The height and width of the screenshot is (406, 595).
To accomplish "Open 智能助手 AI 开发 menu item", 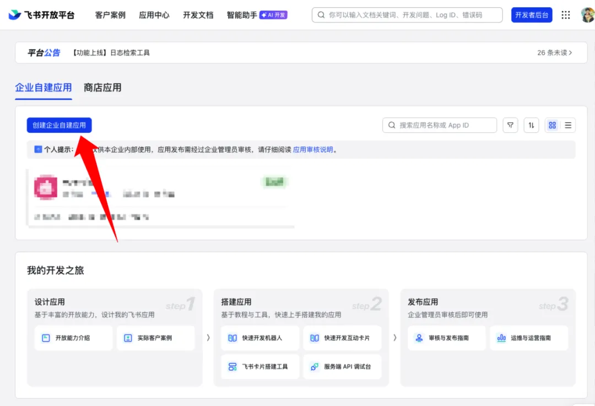I will click(x=257, y=15).
